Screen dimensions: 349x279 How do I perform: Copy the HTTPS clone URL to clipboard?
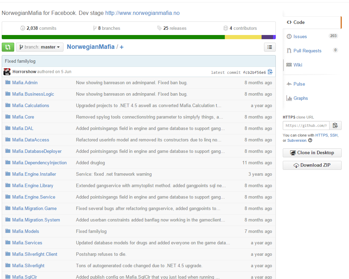pos(335,125)
